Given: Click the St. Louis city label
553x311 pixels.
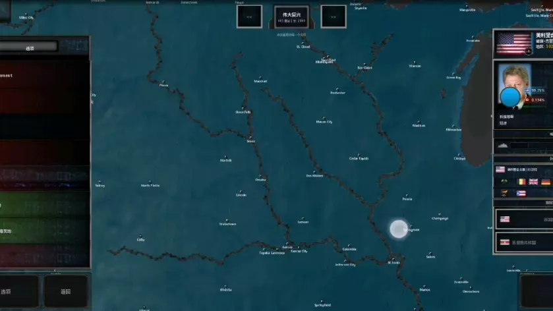Looking at the screenshot, I should click(x=393, y=263).
